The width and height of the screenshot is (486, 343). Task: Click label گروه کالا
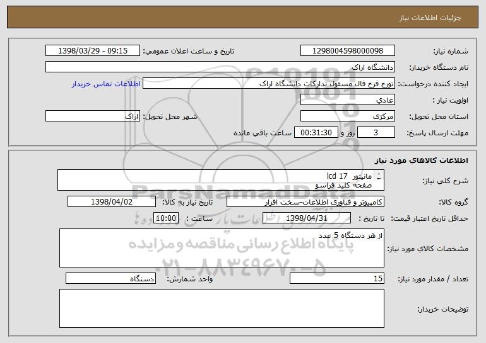coord(454,202)
